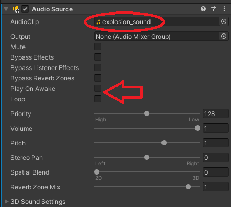
Task: Click the Bypass Listener Effects label
Action: point(44,68)
